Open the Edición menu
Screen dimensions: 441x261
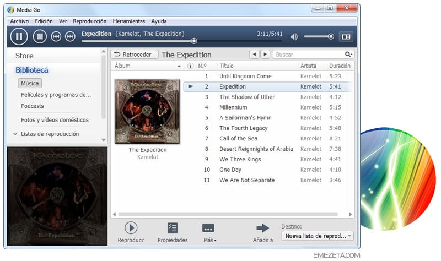[44, 21]
